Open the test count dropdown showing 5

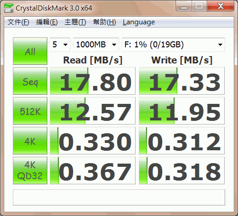pos(60,45)
